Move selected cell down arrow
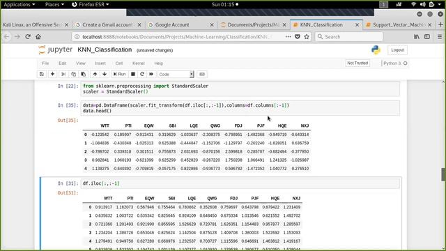This screenshot has height=251, width=446. click(x=105, y=75)
